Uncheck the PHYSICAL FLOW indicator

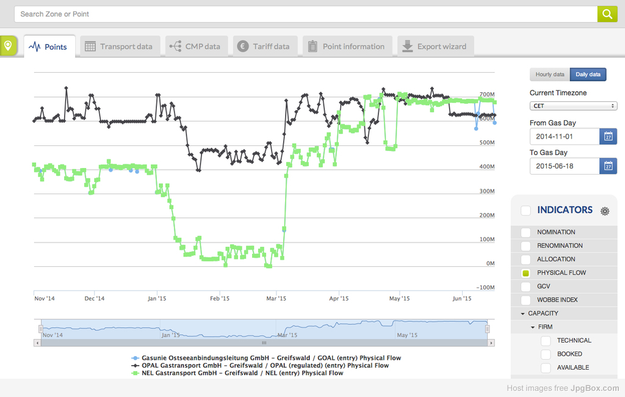coord(526,273)
